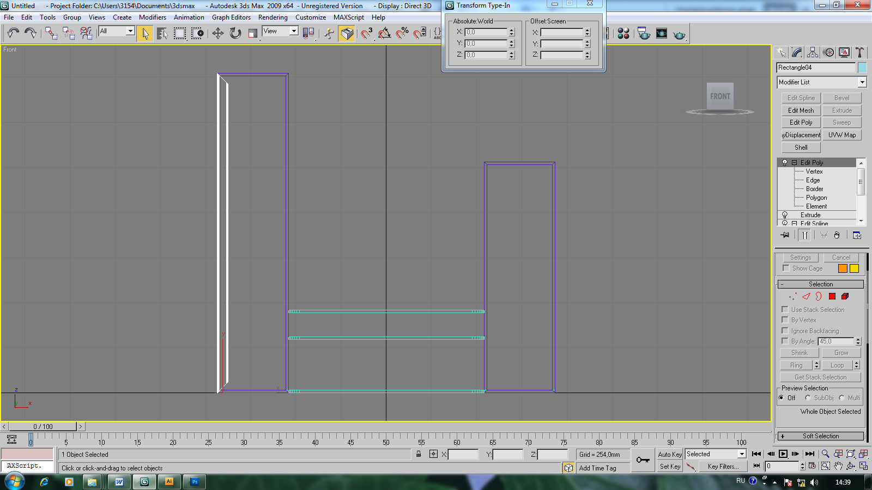Image resolution: width=872 pixels, height=490 pixels.
Task: Open the Animation menu
Action: coord(189,17)
